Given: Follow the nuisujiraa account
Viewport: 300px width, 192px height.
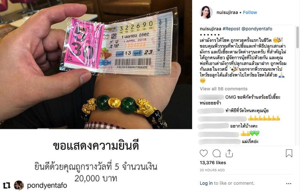Looking at the screenshot, I should pyautogui.click(x=250, y=12).
